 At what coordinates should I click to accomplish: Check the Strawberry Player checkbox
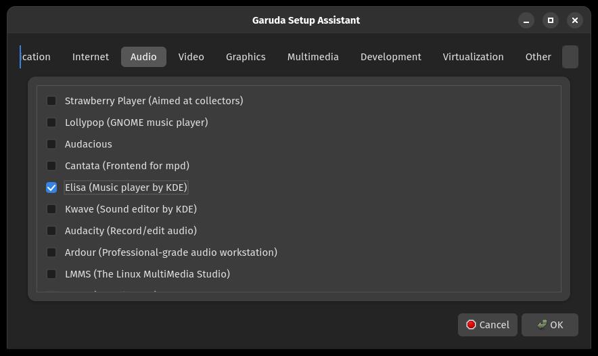[51, 101]
